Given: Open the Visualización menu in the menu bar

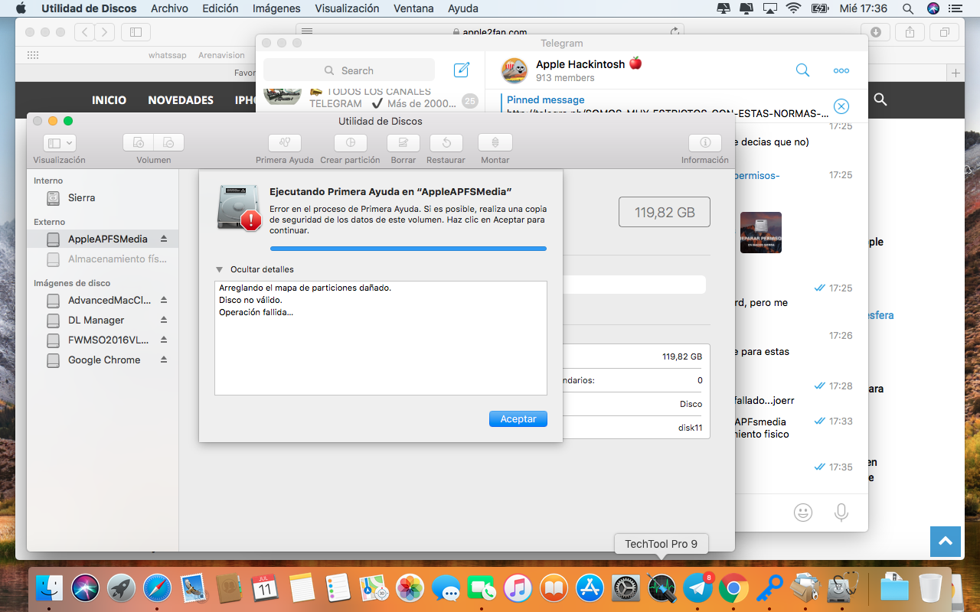Looking at the screenshot, I should pos(347,8).
